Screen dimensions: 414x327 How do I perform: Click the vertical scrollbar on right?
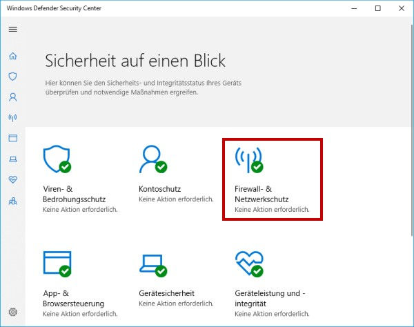coord(412,130)
